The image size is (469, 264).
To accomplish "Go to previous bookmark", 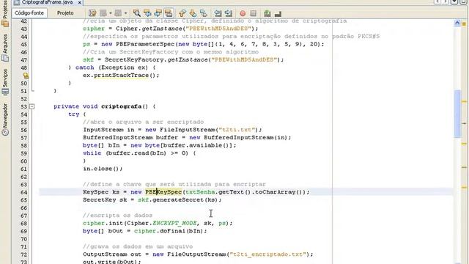I will (182, 13).
